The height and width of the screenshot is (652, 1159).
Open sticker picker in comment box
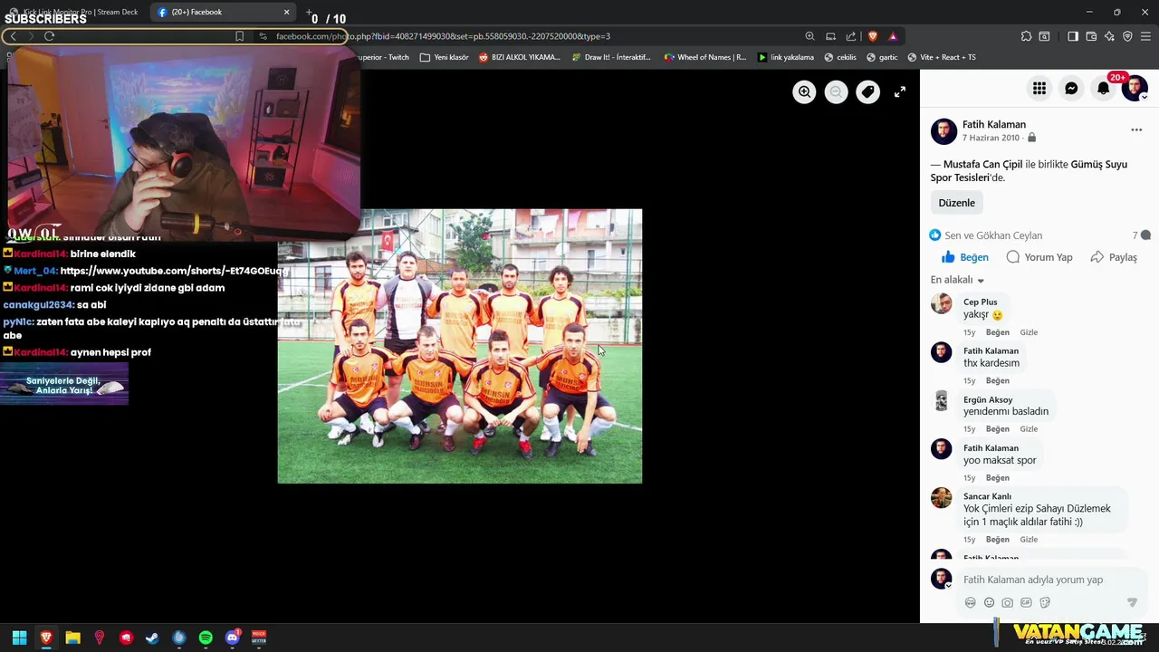[1045, 602]
